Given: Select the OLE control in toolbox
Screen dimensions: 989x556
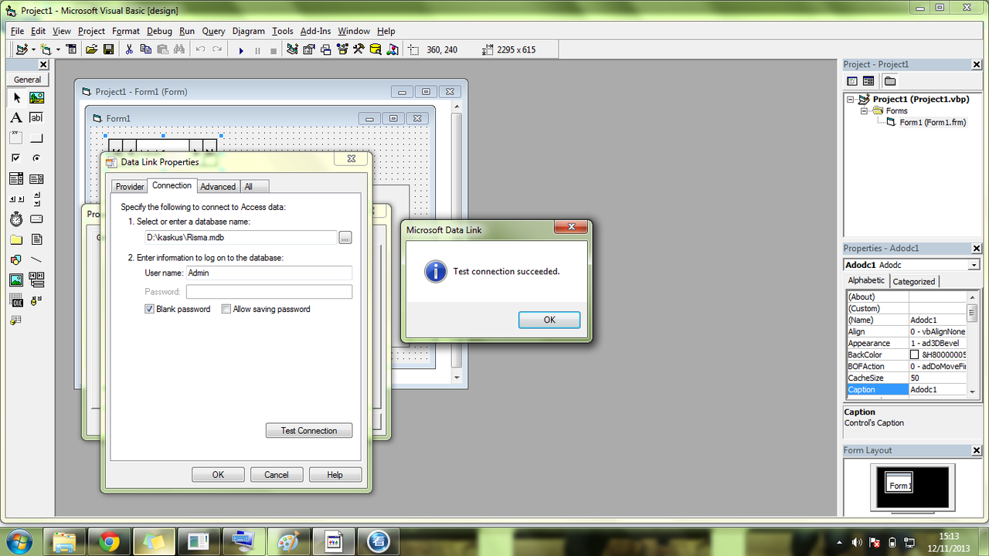Looking at the screenshot, I should coord(16,300).
